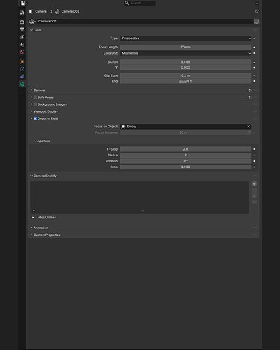
Task: Animate Blades via its dot
Action: pos(254,155)
